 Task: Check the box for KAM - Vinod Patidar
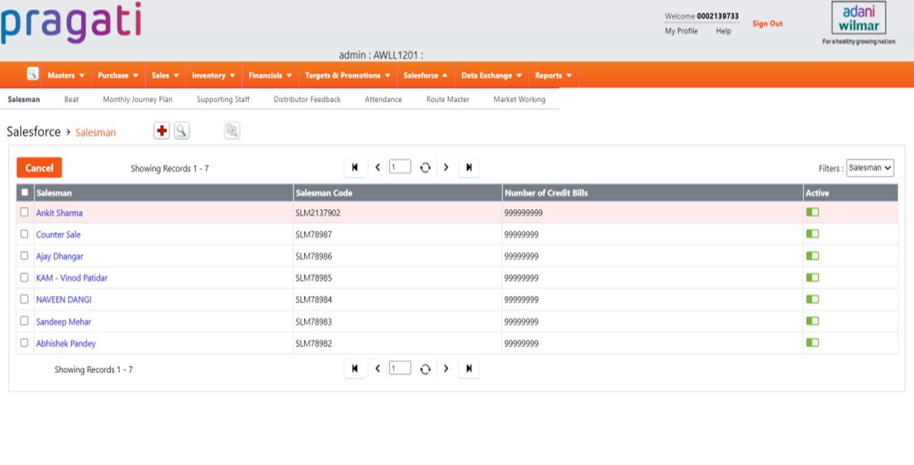(x=25, y=277)
